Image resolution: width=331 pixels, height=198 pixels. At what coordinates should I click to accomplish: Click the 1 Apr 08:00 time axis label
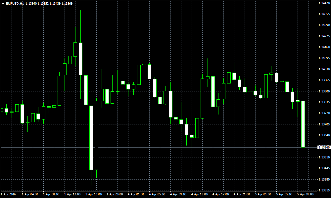(51, 194)
